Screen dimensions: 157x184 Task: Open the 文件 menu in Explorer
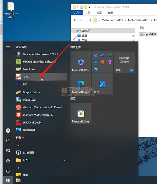[x=77, y=13]
